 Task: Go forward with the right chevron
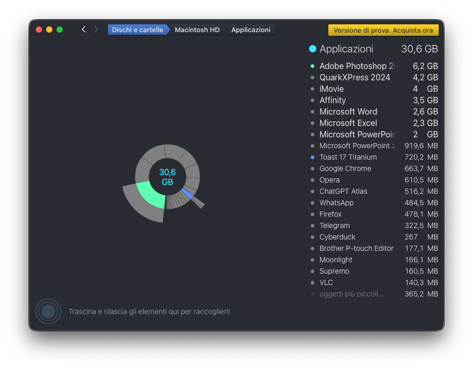(96, 30)
